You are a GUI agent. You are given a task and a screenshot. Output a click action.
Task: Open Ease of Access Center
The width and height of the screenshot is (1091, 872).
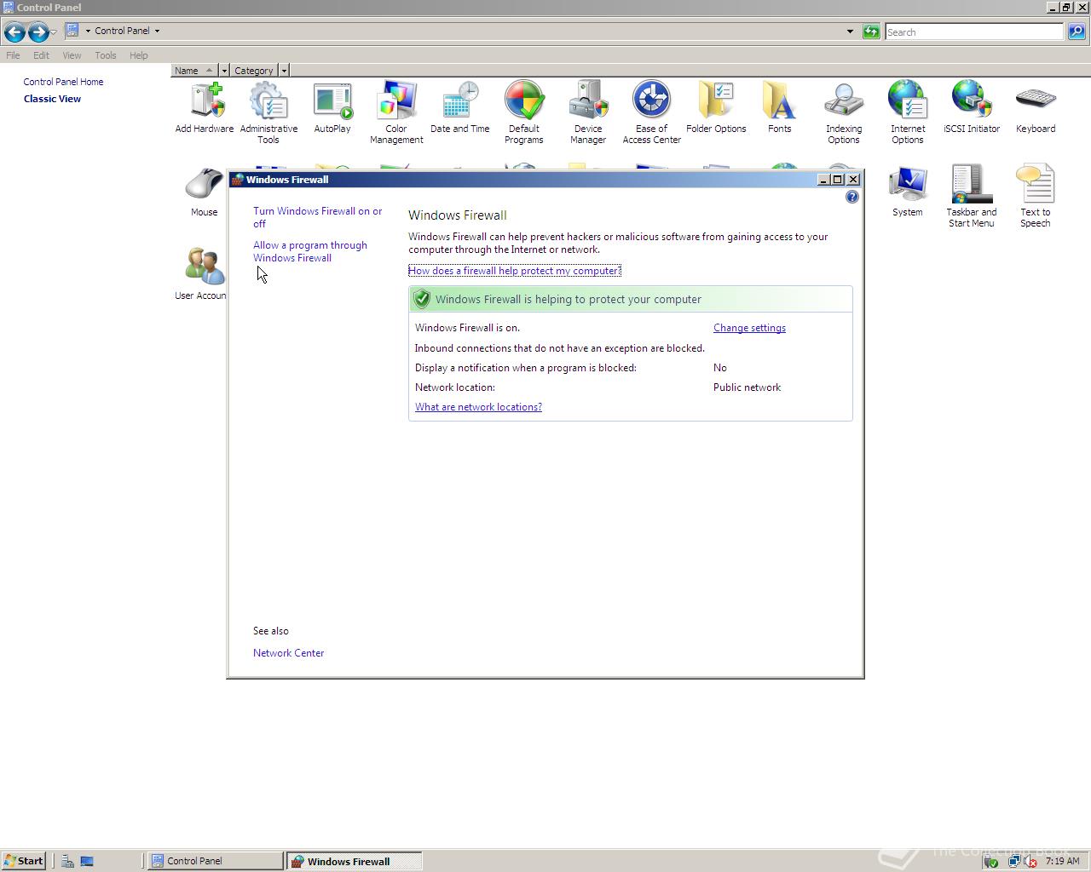pos(652,112)
